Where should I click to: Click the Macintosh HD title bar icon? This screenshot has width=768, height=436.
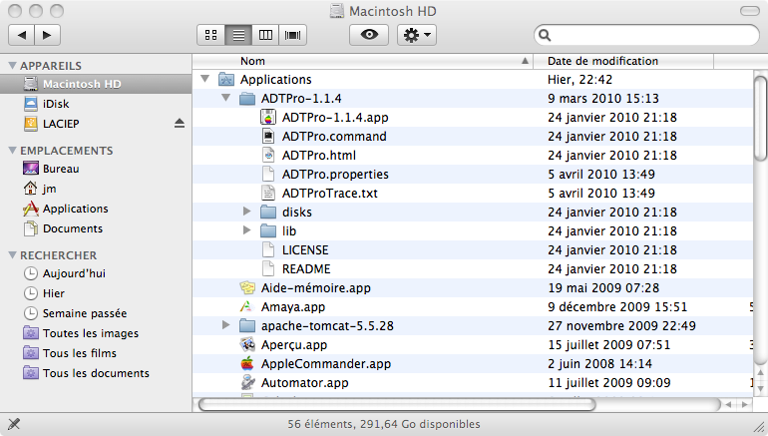point(337,11)
